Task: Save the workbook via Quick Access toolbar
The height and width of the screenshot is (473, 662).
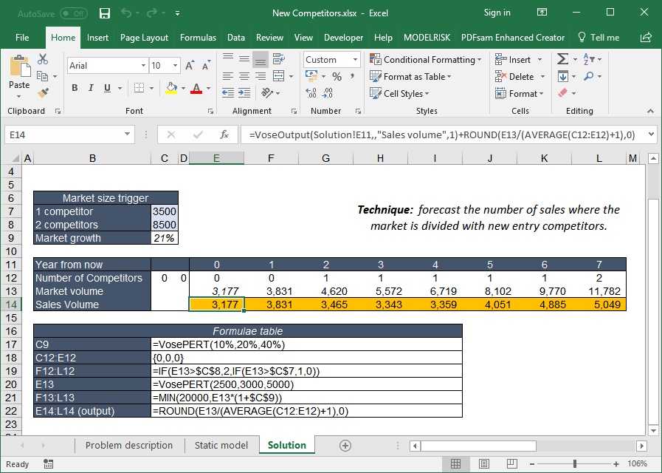Action: [103, 13]
